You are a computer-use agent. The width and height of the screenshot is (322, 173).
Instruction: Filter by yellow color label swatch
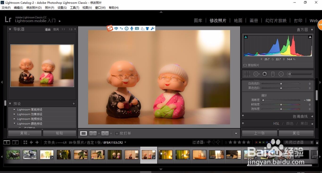(x=260, y=142)
